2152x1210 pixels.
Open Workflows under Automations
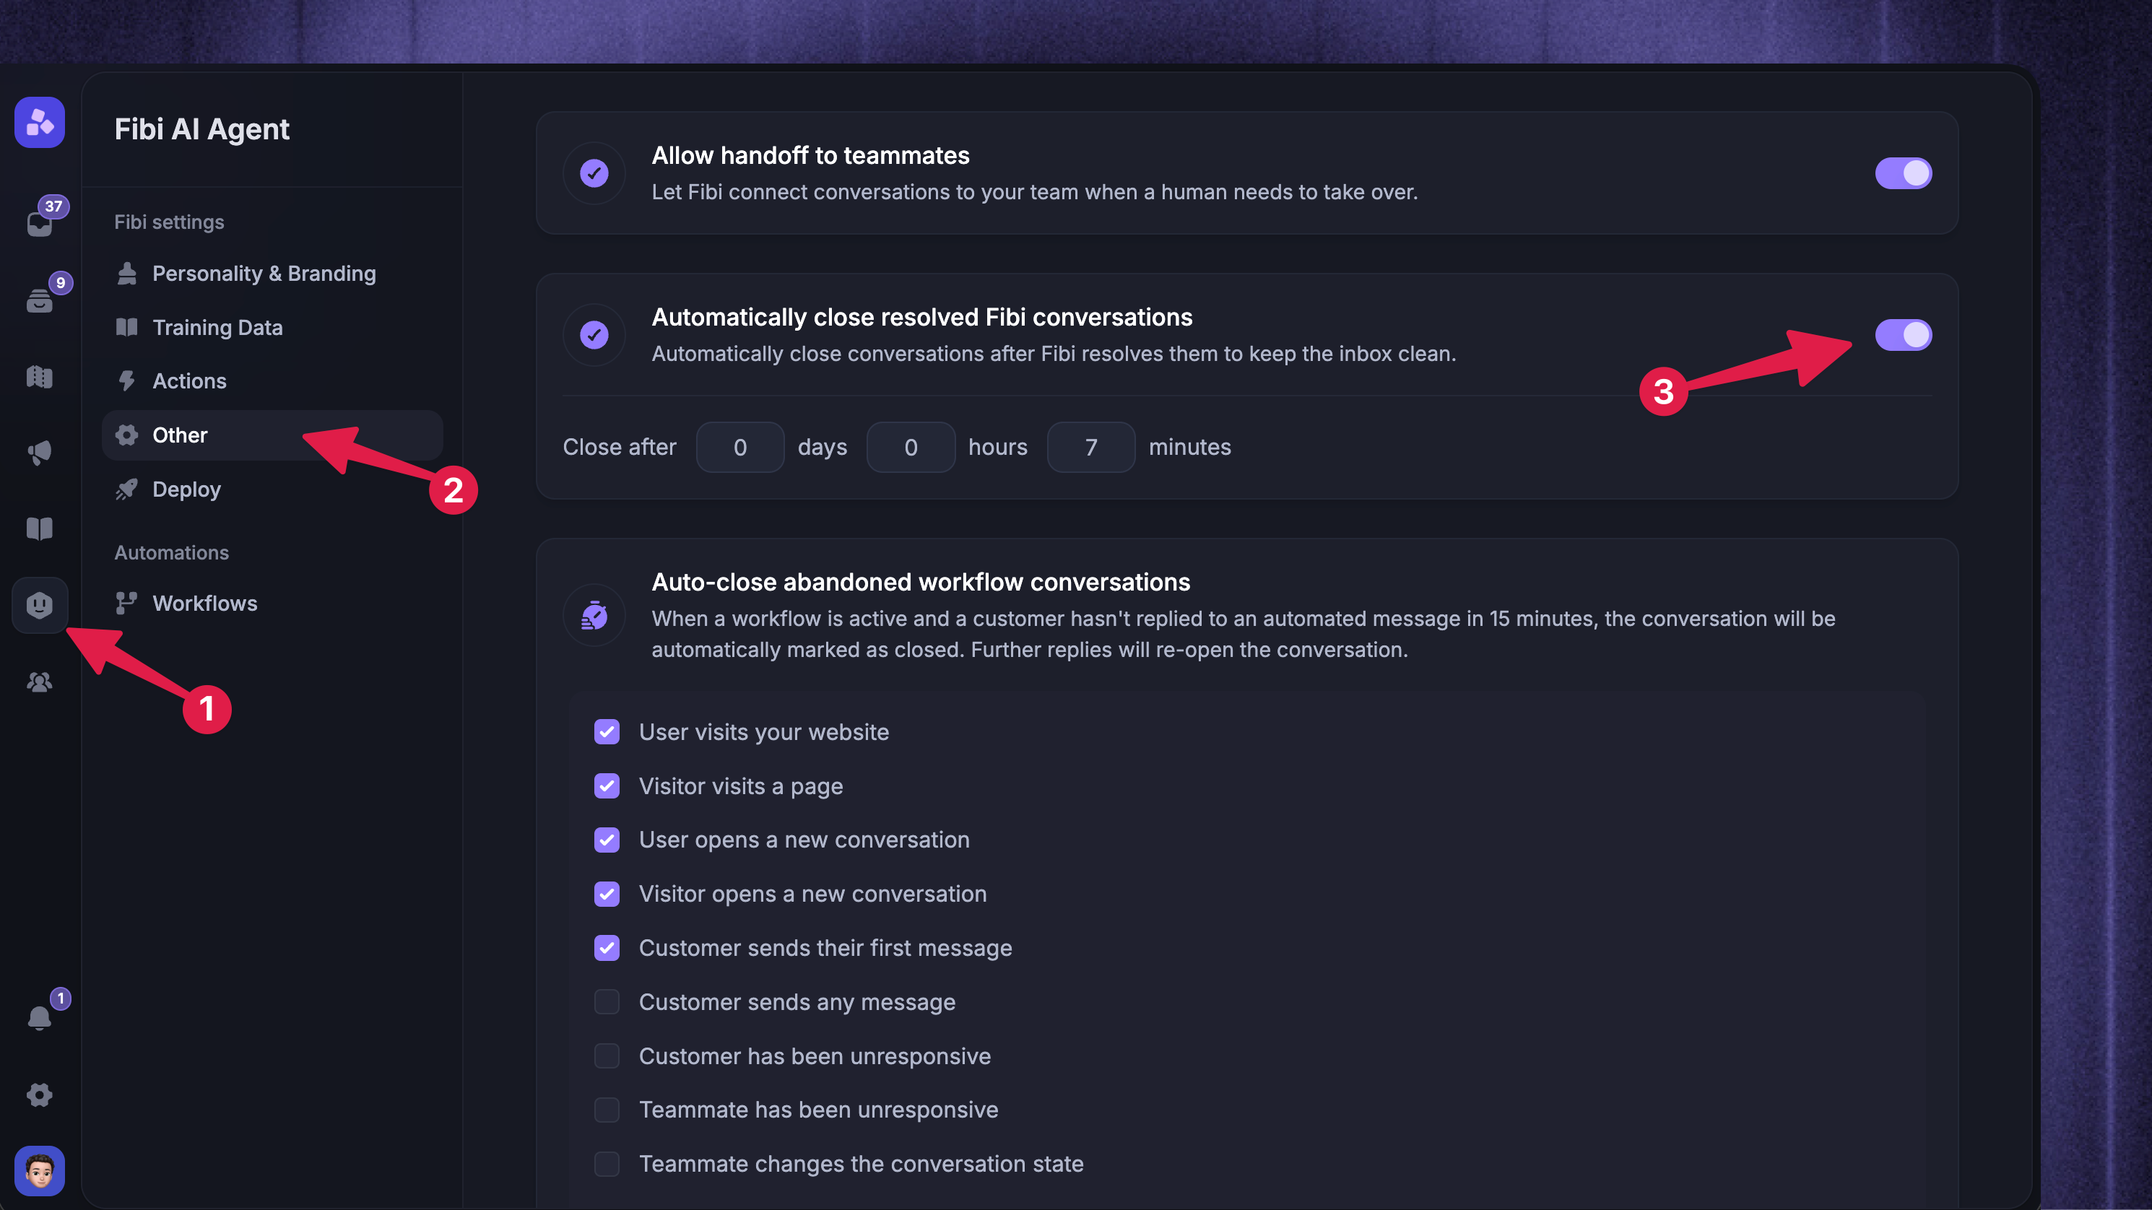(x=272, y=604)
